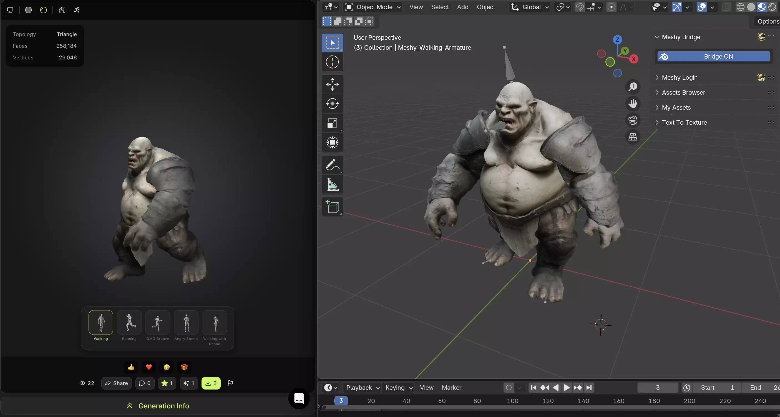Pick the Rotate tool
This screenshot has height=417, width=780.
click(x=333, y=104)
